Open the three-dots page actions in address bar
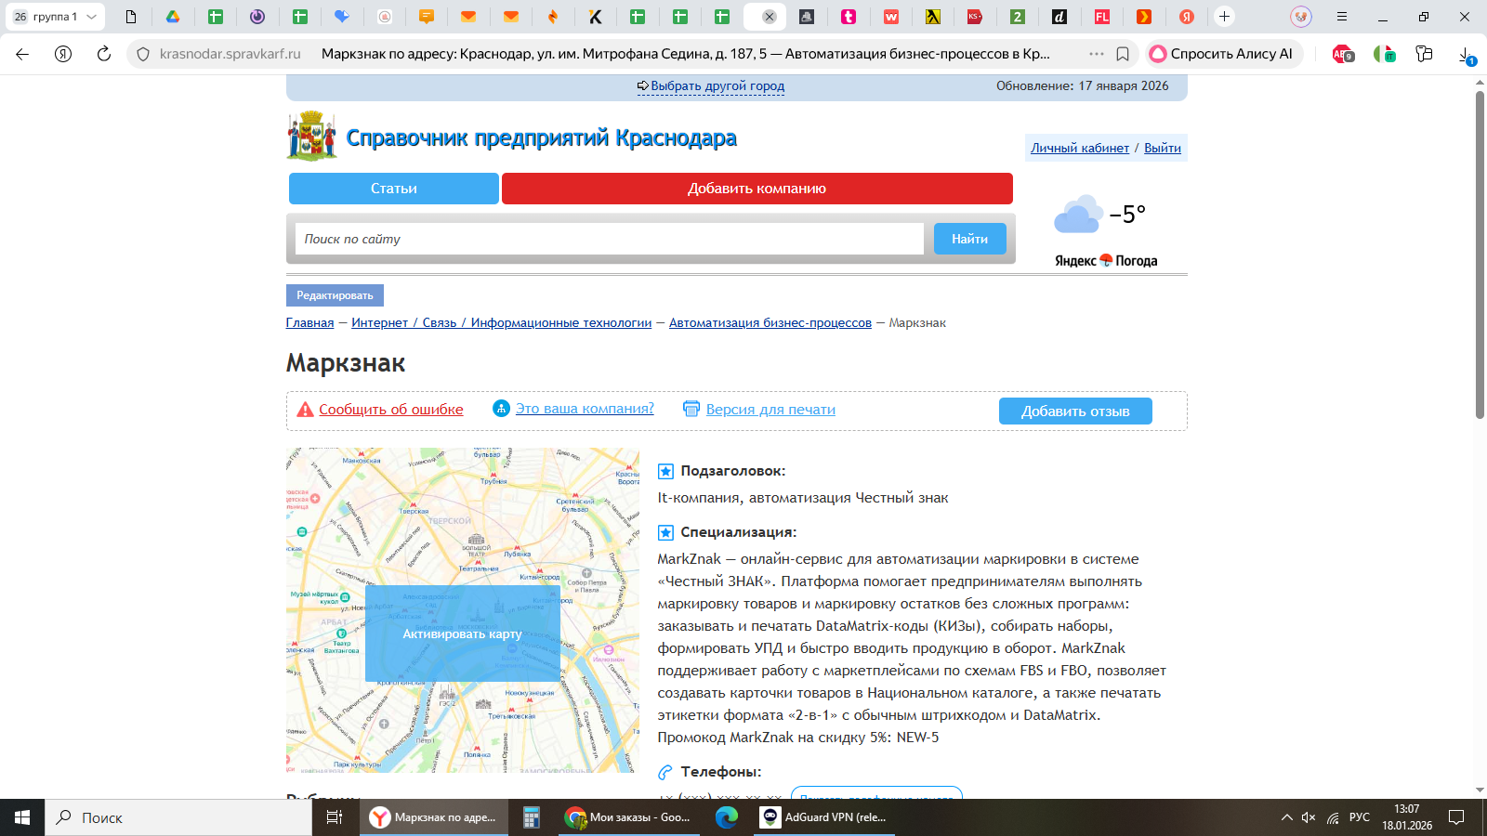The height and width of the screenshot is (836, 1487). [x=1097, y=54]
